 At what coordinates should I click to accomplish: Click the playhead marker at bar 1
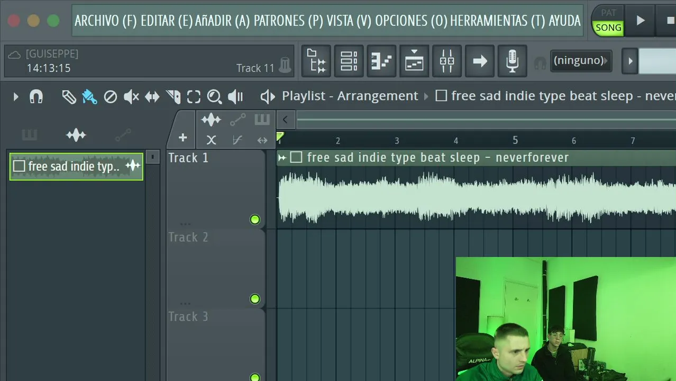280,137
